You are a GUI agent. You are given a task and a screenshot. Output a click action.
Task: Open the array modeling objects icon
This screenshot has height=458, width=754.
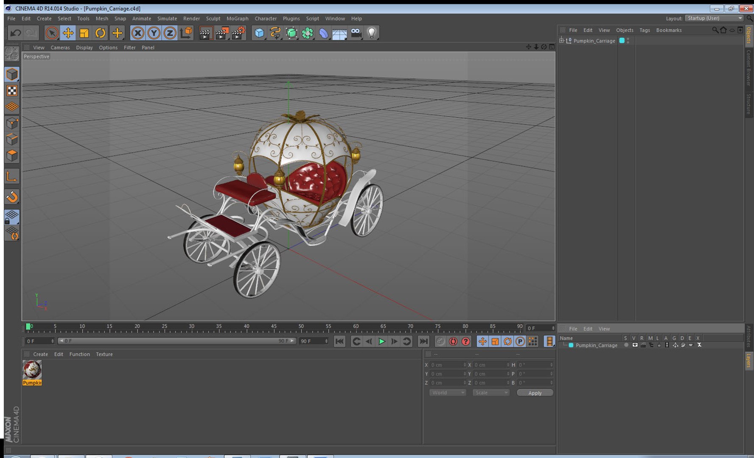pos(308,33)
